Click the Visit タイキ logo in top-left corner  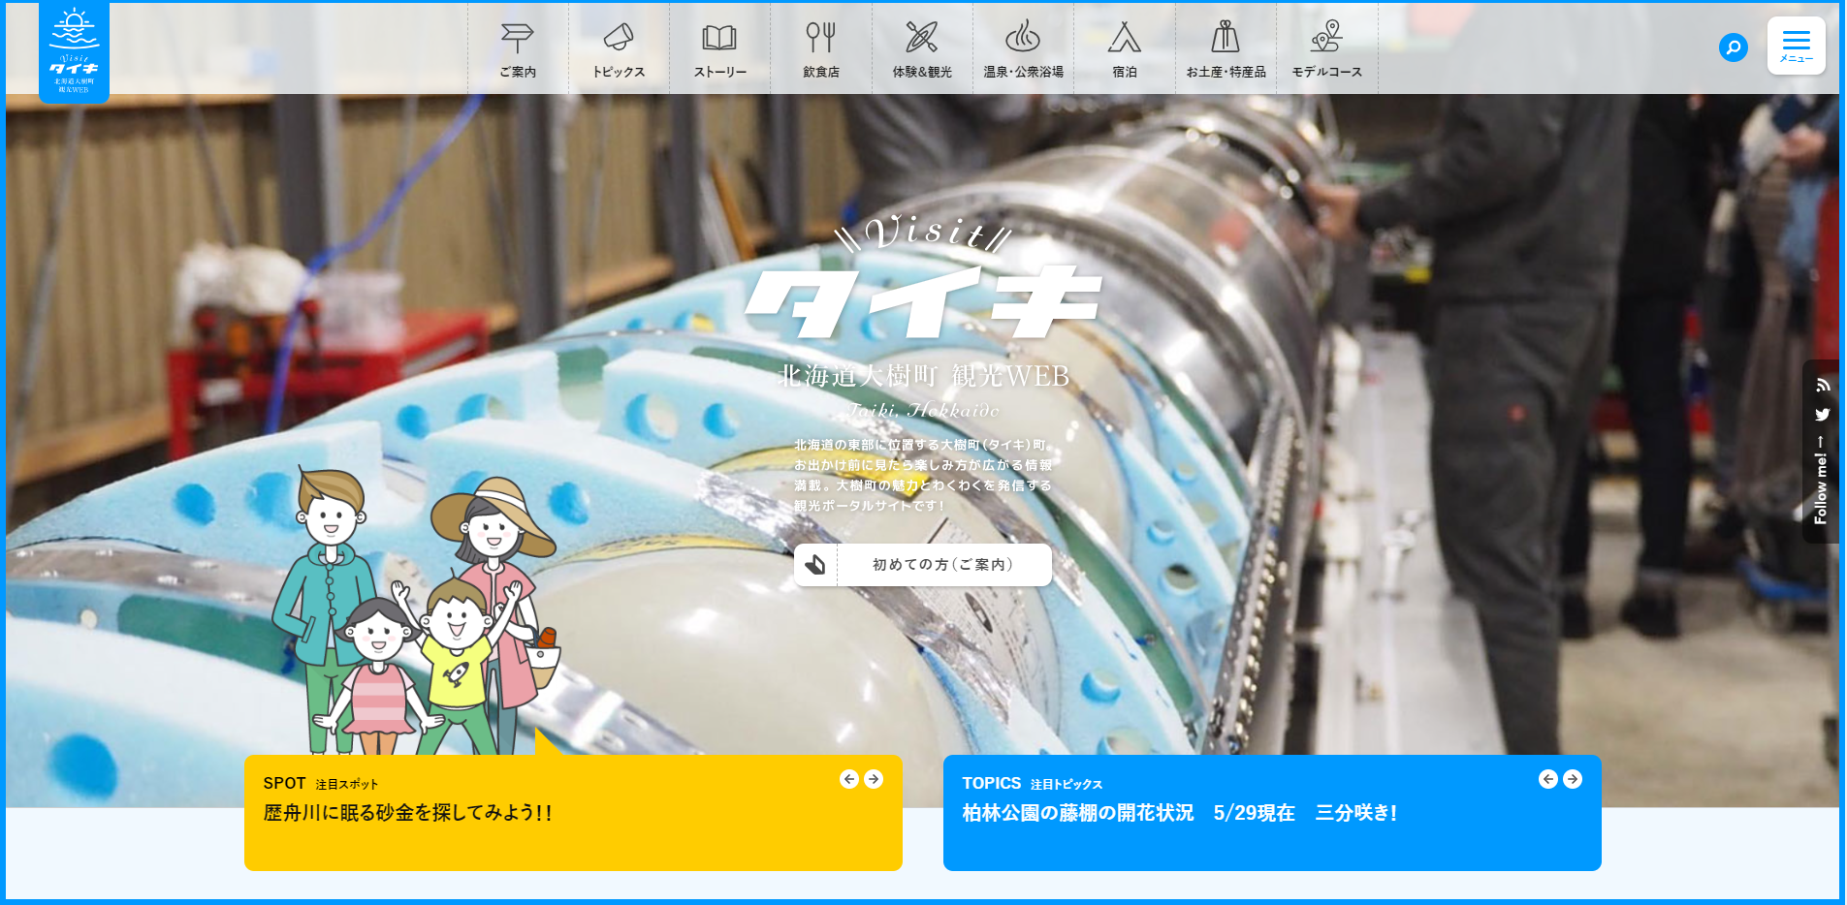click(x=74, y=51)
